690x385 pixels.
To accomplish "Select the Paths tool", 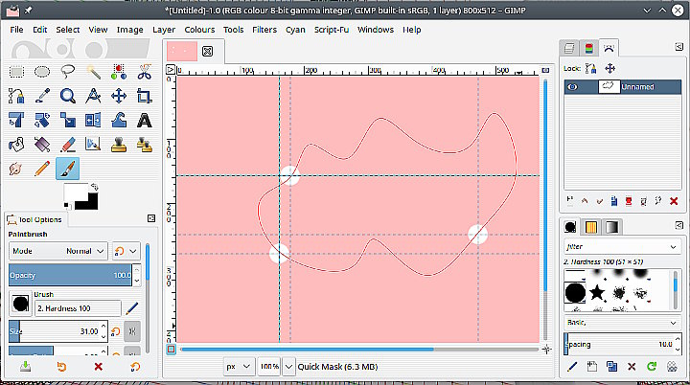I will click(x=16, y=96).
